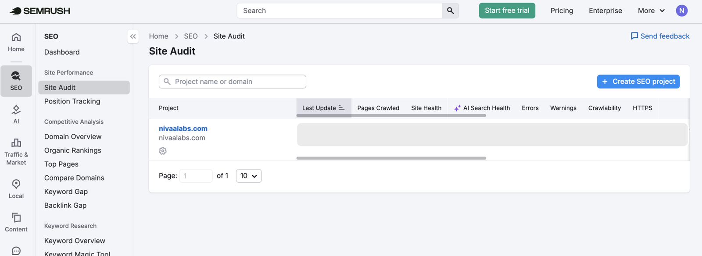Click Create SEO project button
702x256 pixels.
(638, 82)
